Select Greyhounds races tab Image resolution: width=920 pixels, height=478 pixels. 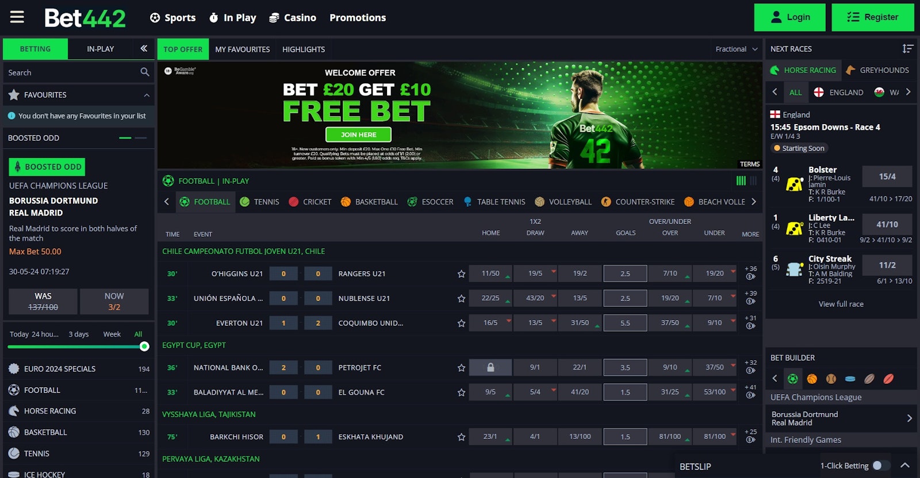point(877,70)
